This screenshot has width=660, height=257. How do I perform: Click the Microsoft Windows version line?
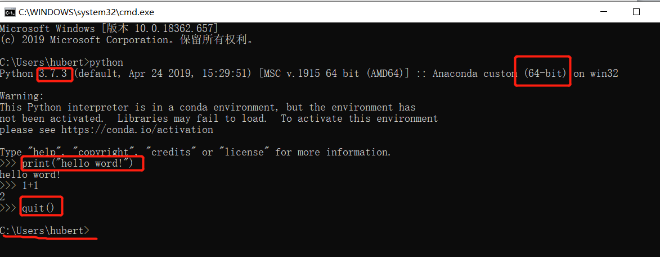pyautogui.click(x=109, y=29)
